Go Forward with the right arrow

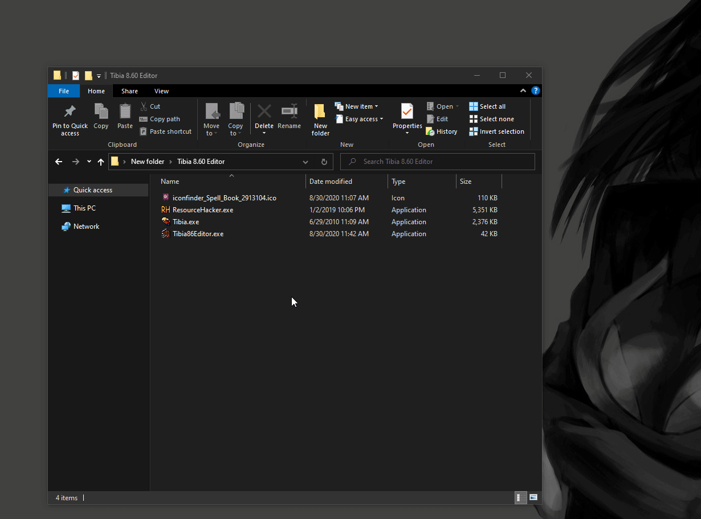[76, 162]
